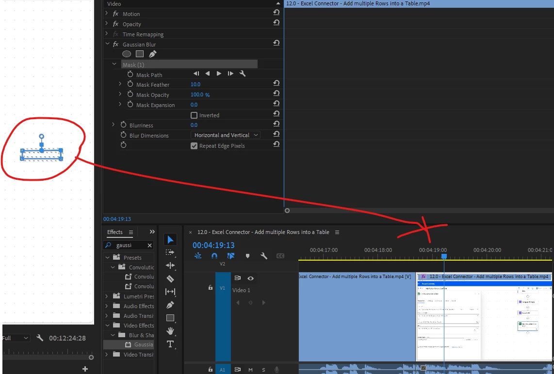Viewport: 554px width, 374px height.
Task: Uncheck Repeat Edge Pixels
Action: tap(194, 146)
